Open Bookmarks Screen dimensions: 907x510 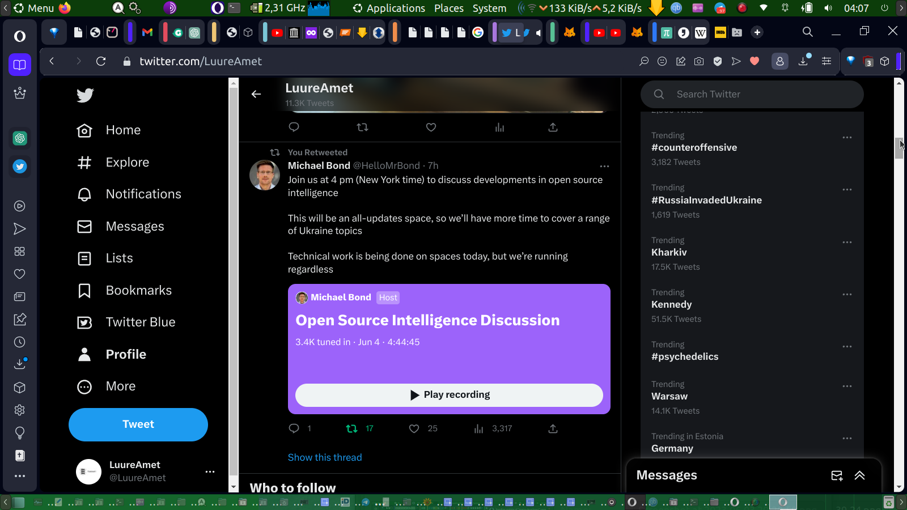click(124, 291)
